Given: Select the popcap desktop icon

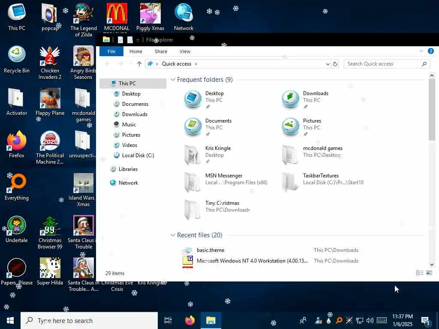Looking at the screenshot, I should (50, 17).
